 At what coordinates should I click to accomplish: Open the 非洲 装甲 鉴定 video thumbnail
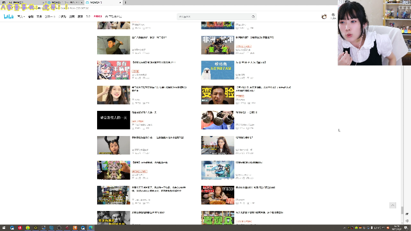pyautogui.click(x=217, y=45)
